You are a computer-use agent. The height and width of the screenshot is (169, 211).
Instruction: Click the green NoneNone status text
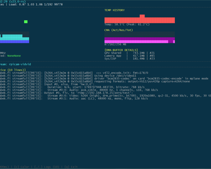point(14,56)
